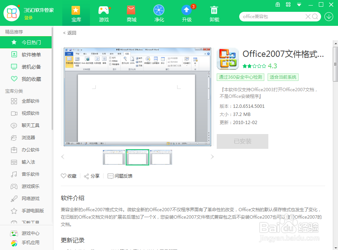The height and width of the screenshot is (250, 338).
Task: Select the first screenshot thumbnail
Action: click(x=114, y=157)
